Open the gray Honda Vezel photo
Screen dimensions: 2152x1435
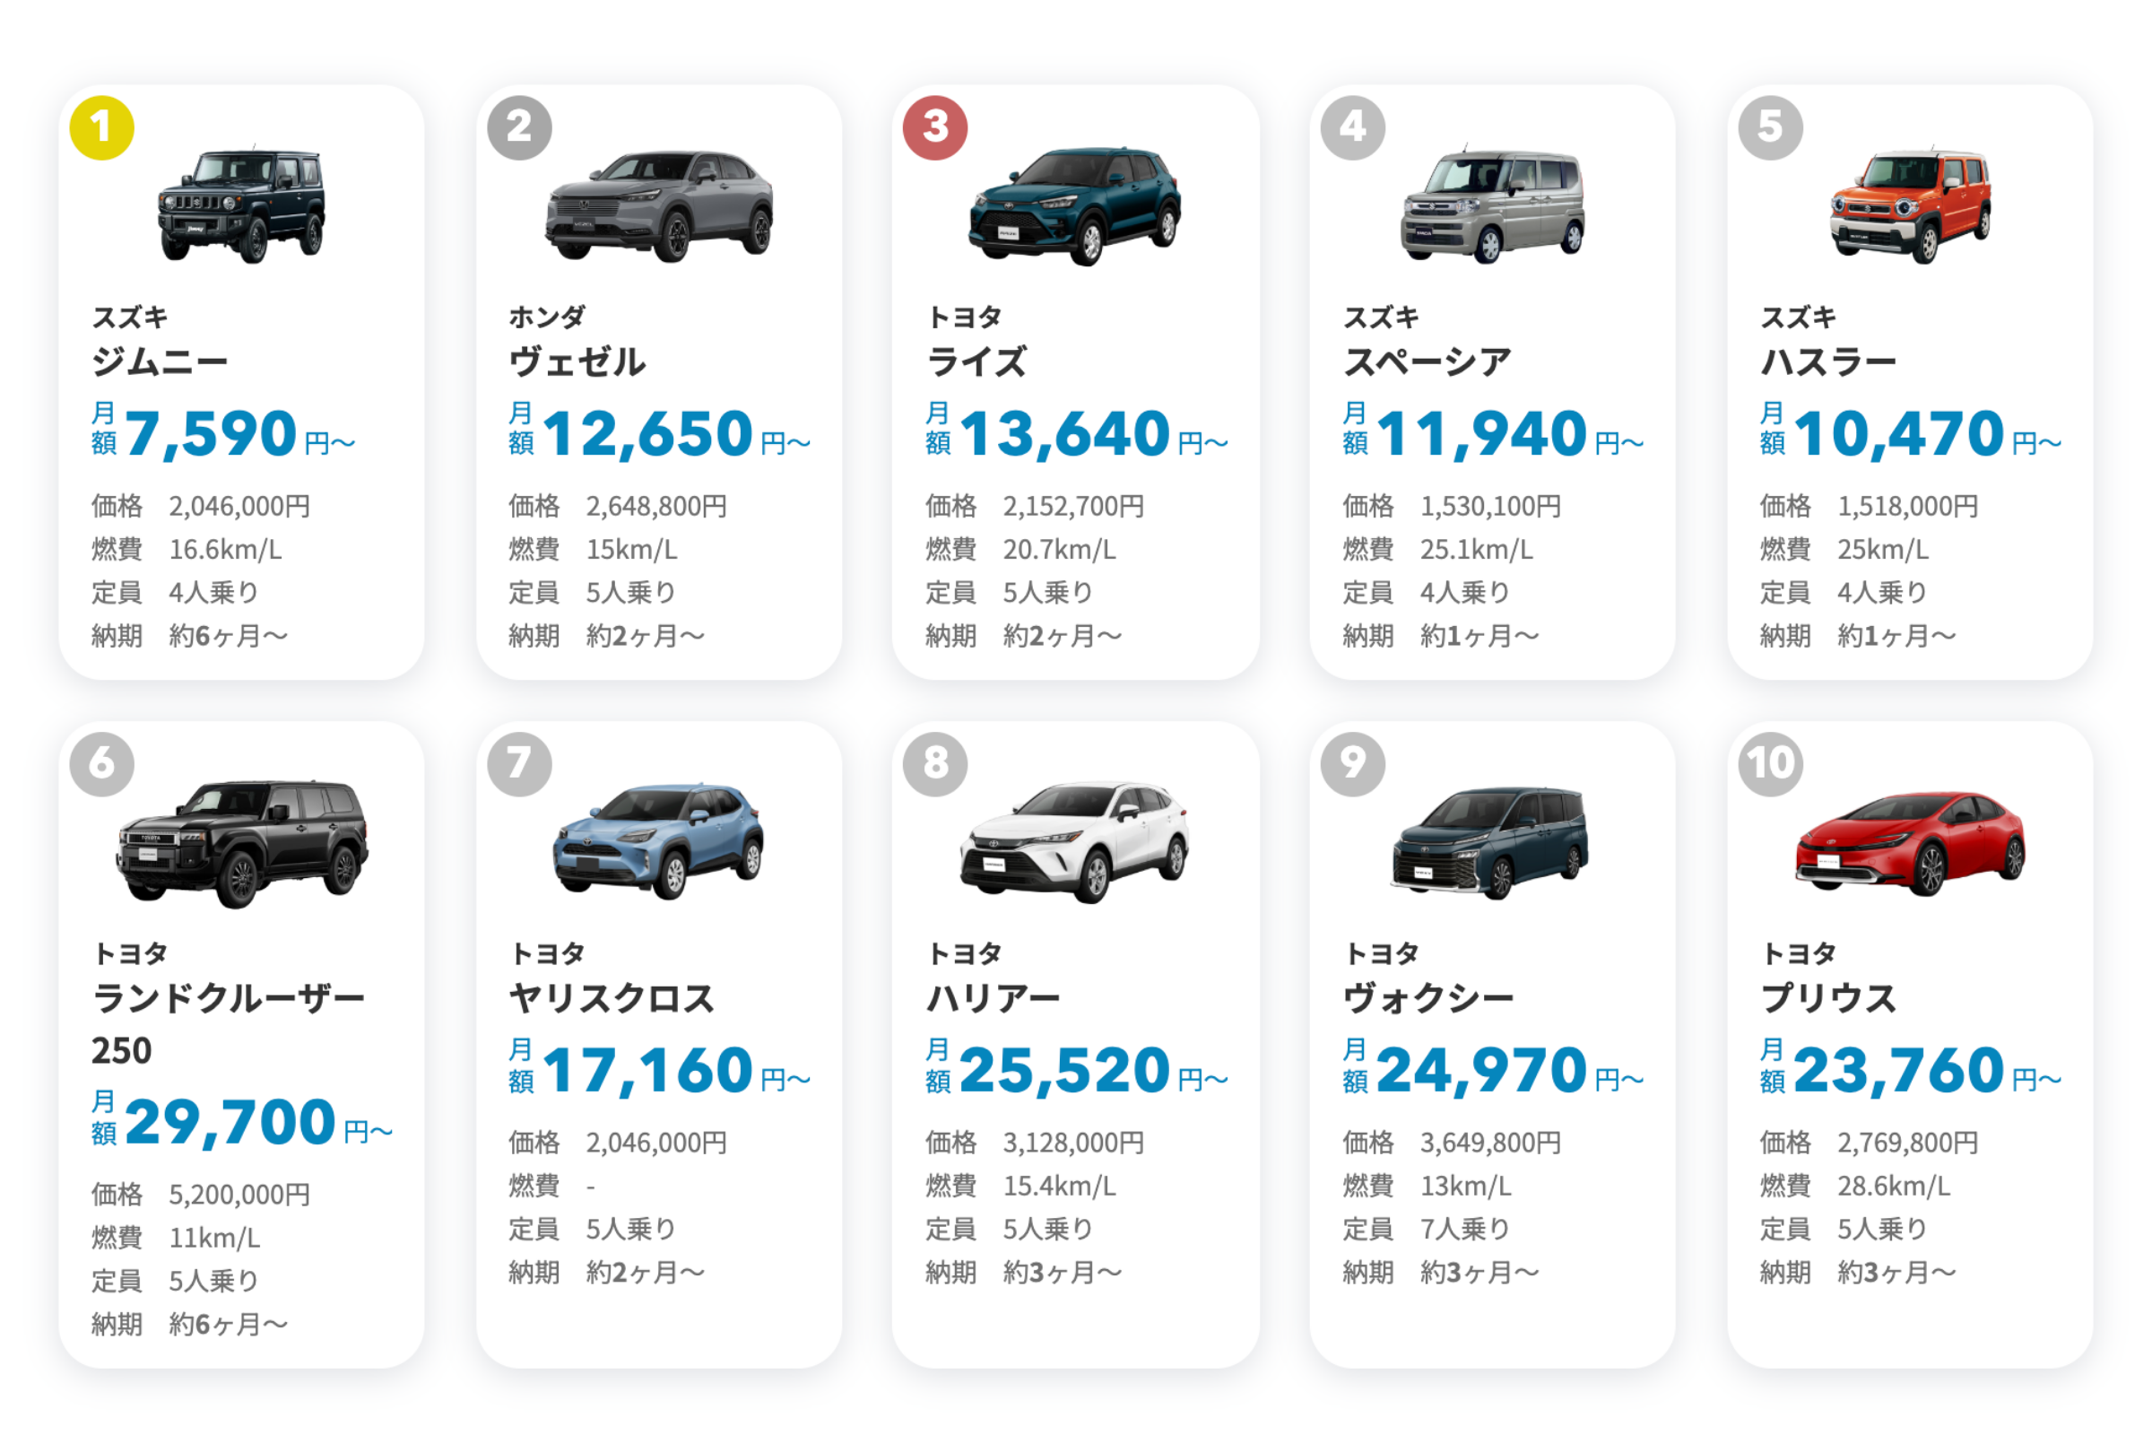pyautogui.click(x=659, y=206)
